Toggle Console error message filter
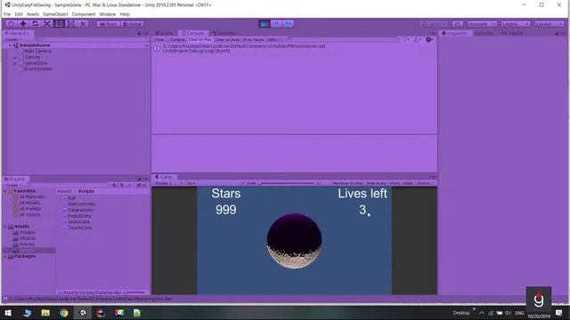This screenshot has width=570, height=320. coord(429,39)
